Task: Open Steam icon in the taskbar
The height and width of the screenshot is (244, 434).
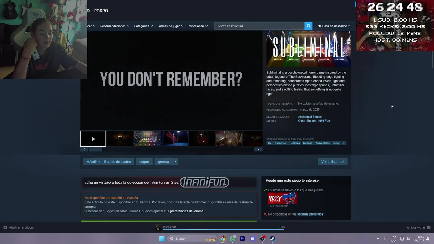Action: click(x=272, y=239)
